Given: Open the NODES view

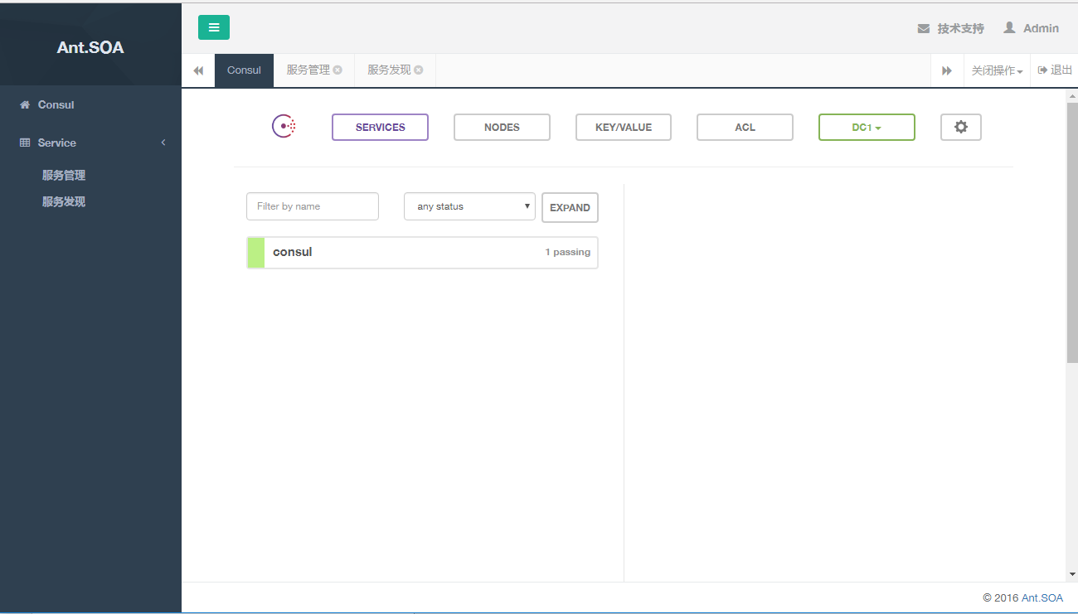Looking at the screenshot, I should 502,127.
